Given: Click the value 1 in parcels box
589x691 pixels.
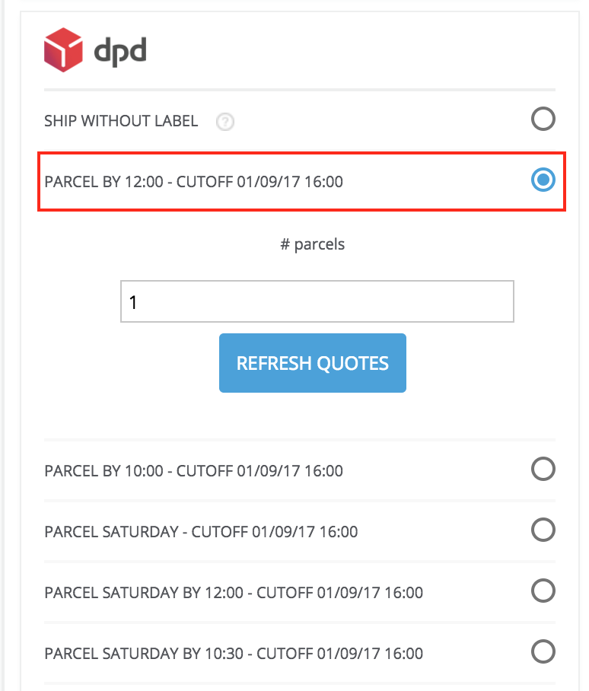Looking at the screenshot, I should coord(133,302).
